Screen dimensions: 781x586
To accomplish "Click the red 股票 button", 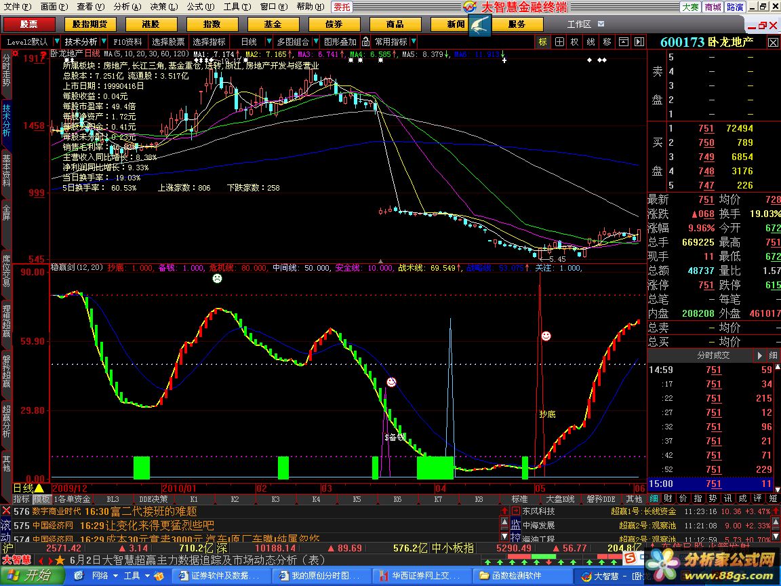I will [28, 24].
